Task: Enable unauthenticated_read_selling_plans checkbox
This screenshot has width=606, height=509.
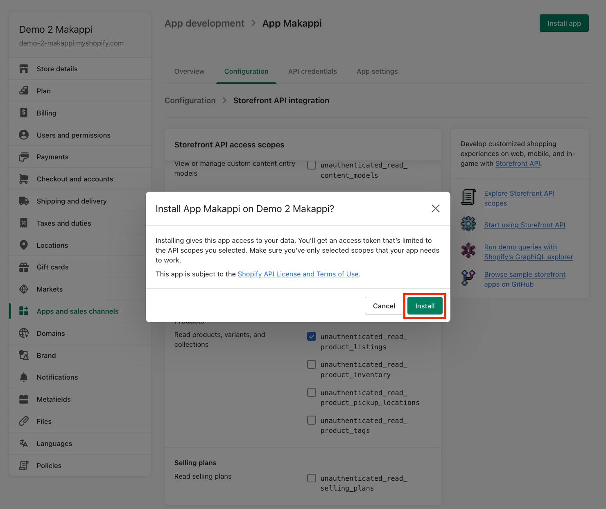Action: click(312, 478)
